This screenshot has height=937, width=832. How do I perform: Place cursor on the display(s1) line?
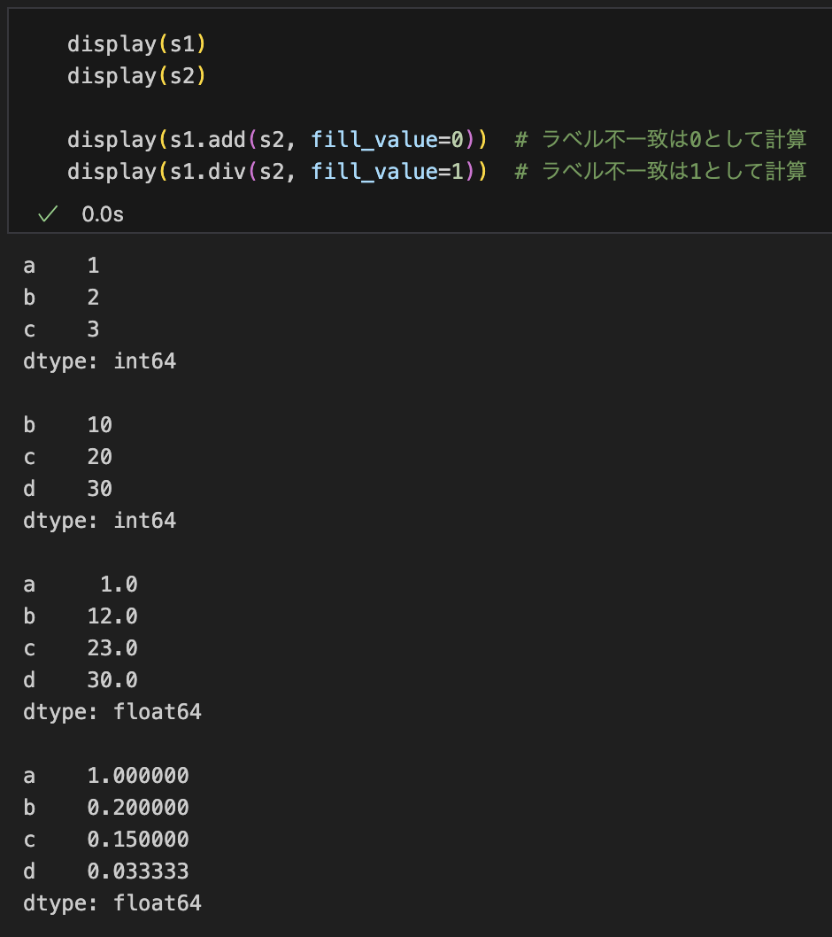pyautogui.click(x=136, y=44)
